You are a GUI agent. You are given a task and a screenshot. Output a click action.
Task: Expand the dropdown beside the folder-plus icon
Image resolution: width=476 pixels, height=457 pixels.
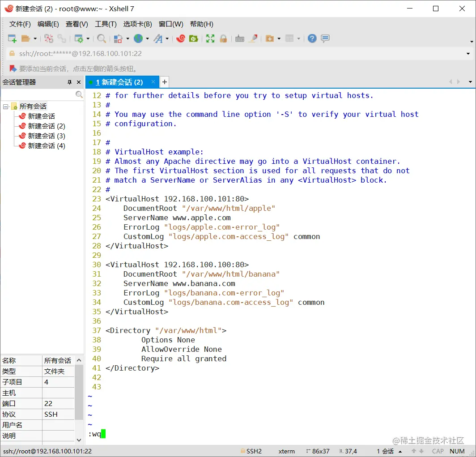pos(279,38)
